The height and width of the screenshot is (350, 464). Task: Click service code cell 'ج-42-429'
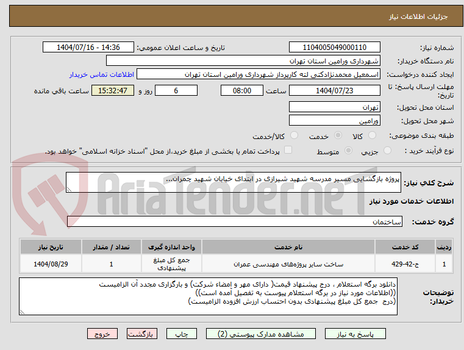point(405,264)
